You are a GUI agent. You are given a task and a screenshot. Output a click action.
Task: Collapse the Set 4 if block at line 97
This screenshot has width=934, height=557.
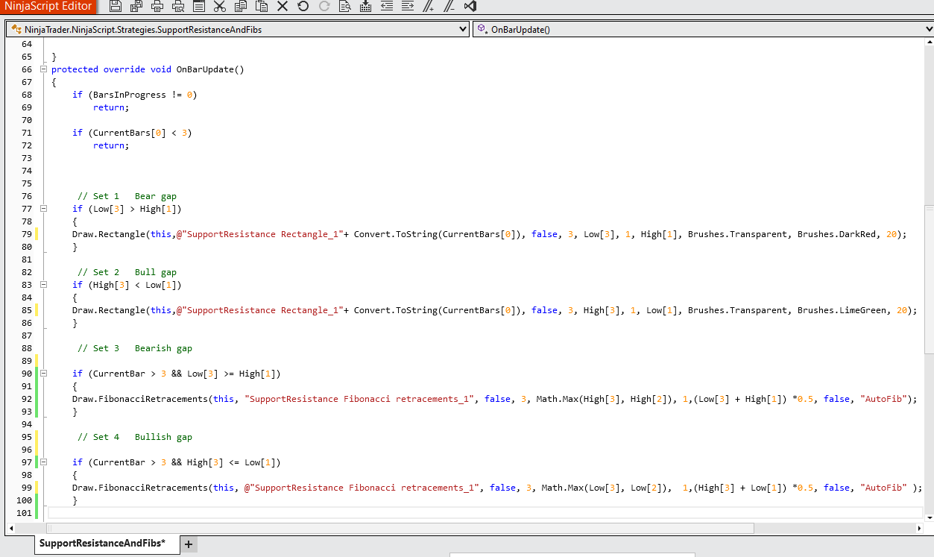point(43,462)
